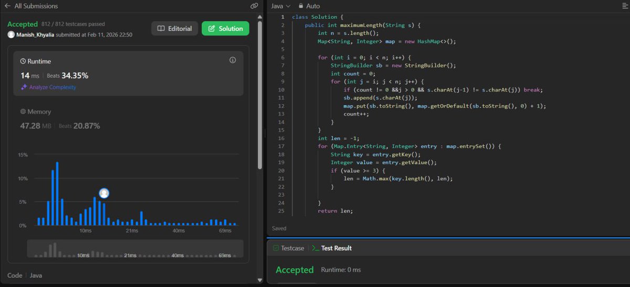The height and width of the screenshot is (287, 630).
Task: Click the green Solution button
Action: (x=225, y=28)
